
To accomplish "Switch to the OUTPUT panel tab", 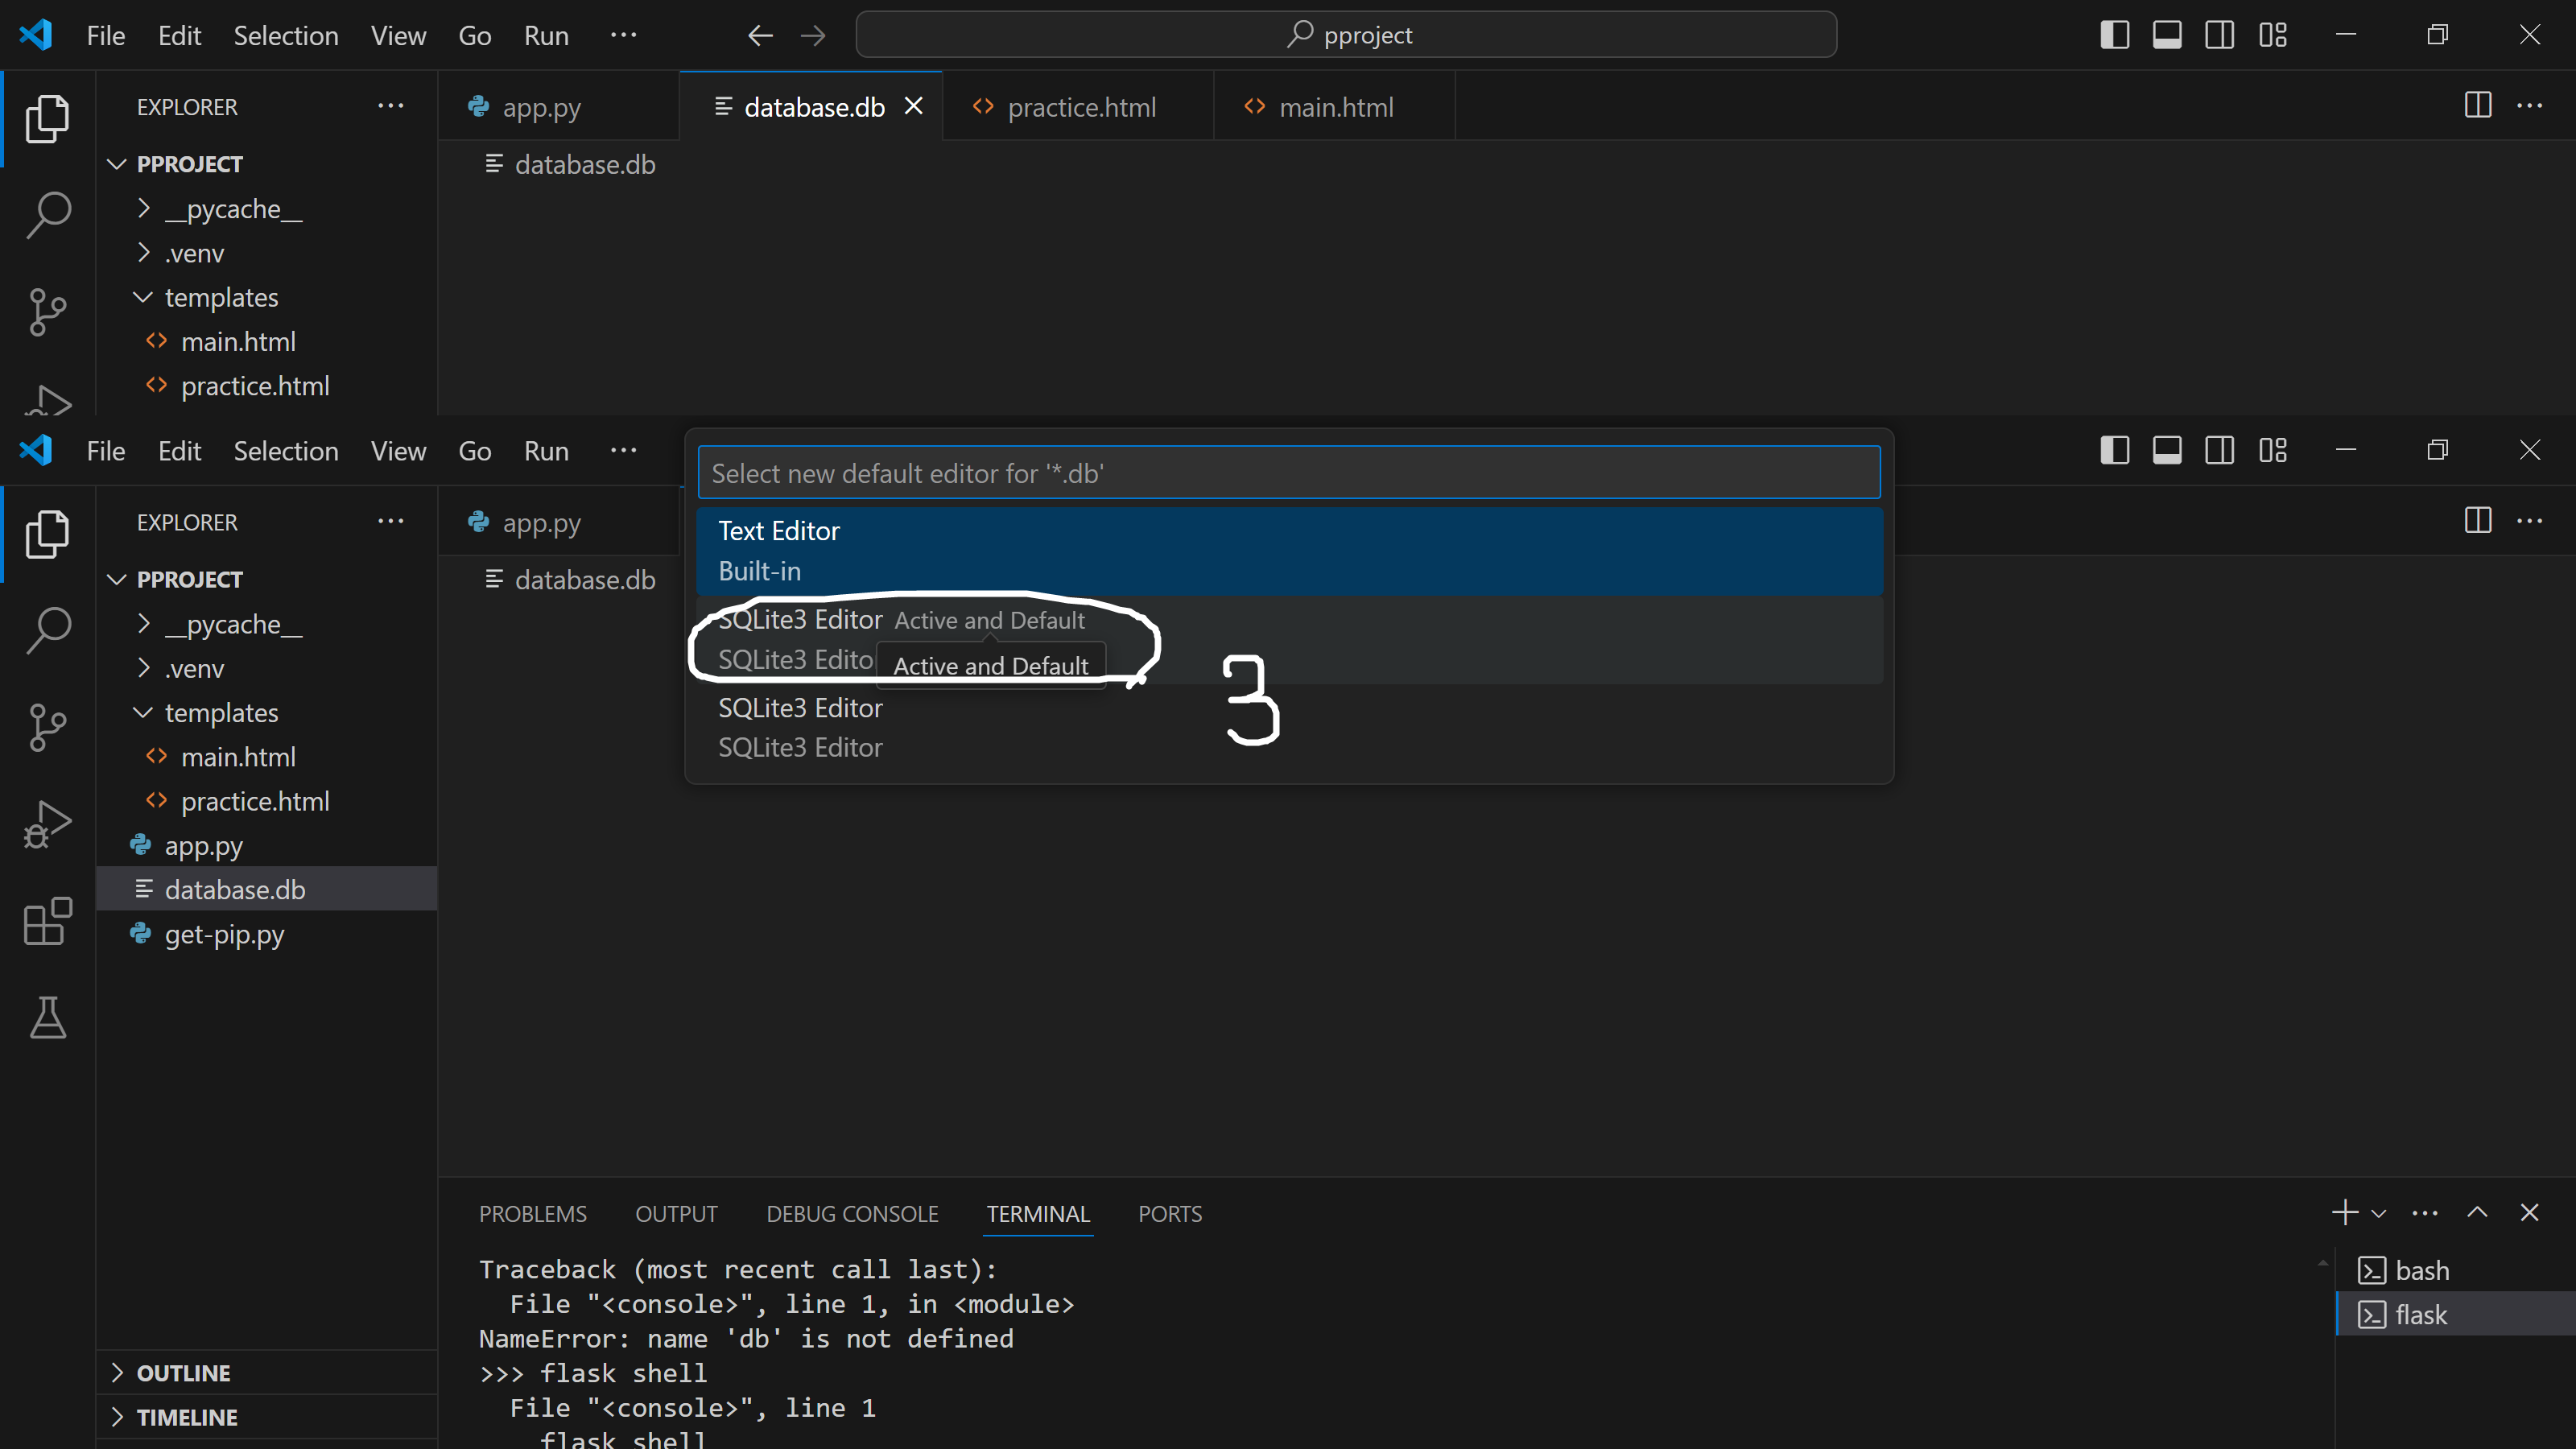I will [676, 1214].
